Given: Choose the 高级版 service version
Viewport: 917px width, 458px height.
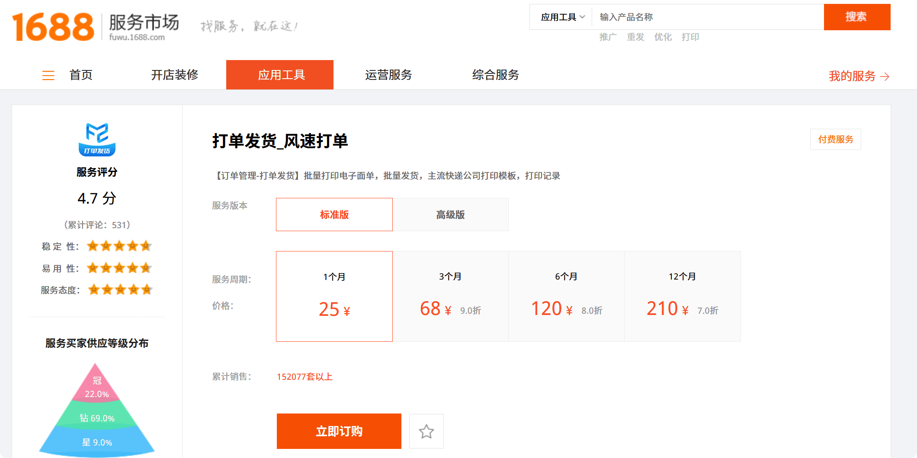Looking at the screenshot, I should coord(450,214).
